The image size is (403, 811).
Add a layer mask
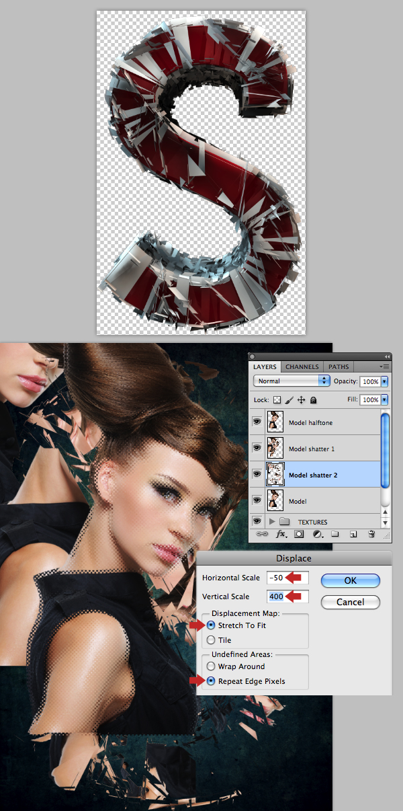click(299, 535)
